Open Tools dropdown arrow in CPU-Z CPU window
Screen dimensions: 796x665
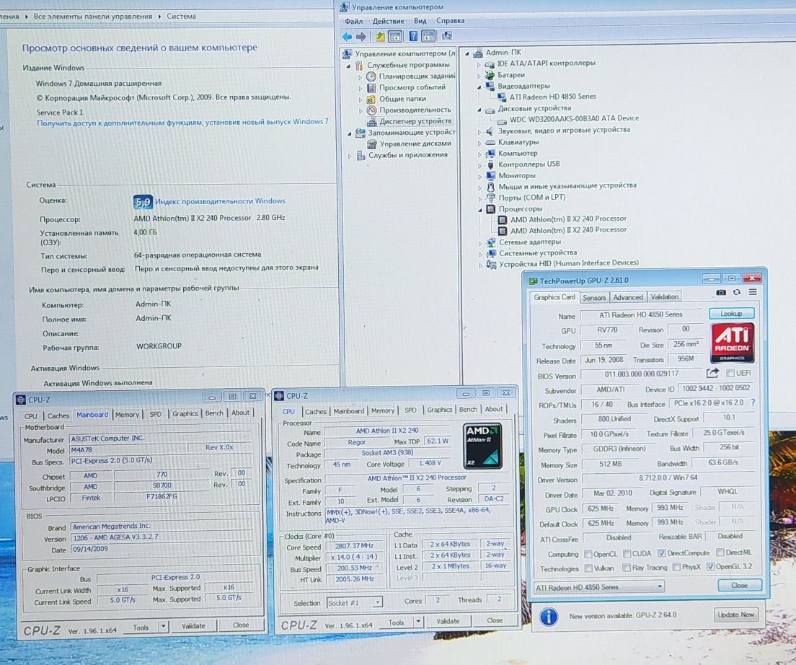[x=418, y=621]
